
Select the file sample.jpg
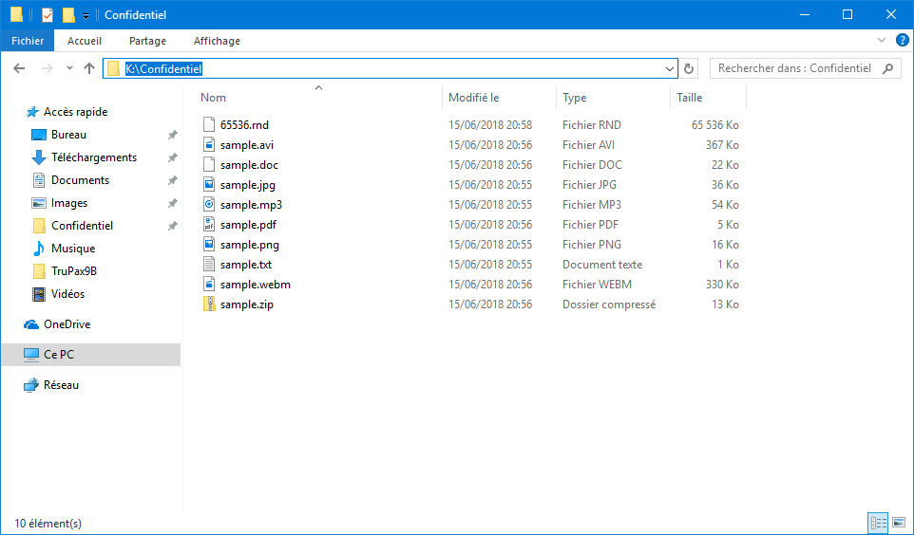click(x=248, y=185)
